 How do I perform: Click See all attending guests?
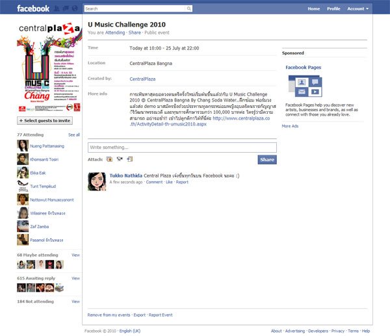click(74, 135)
